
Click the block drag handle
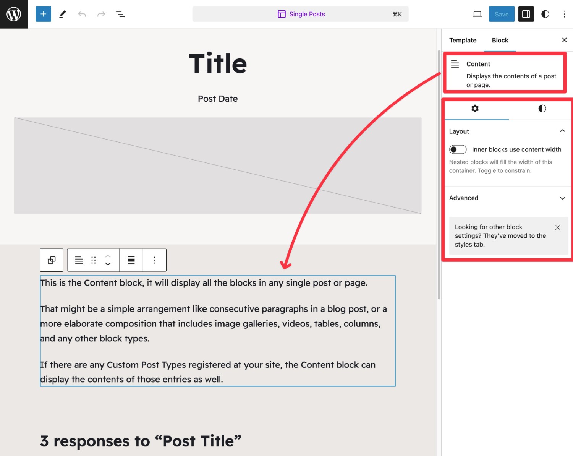94,260
